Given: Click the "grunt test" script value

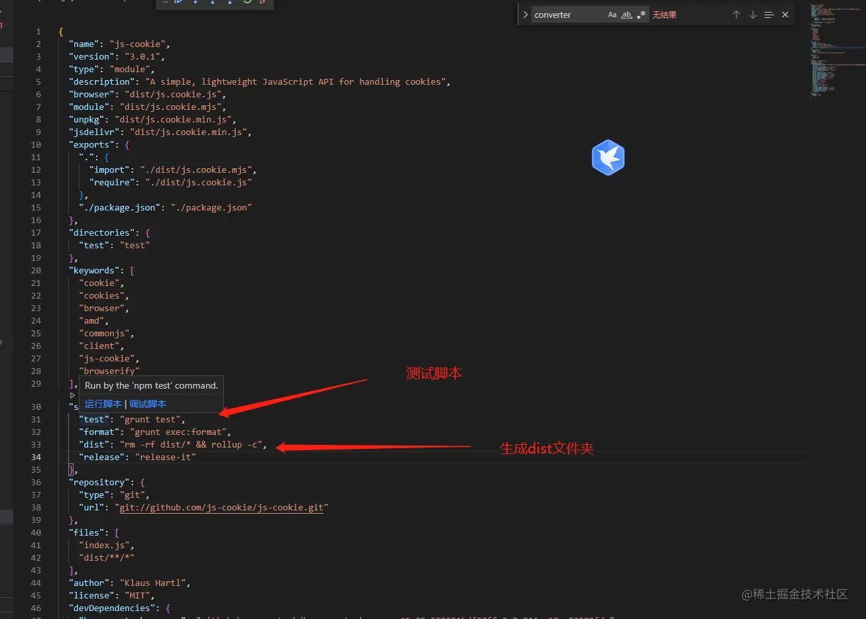Looking at the screenshot, I should coord(150,420).
